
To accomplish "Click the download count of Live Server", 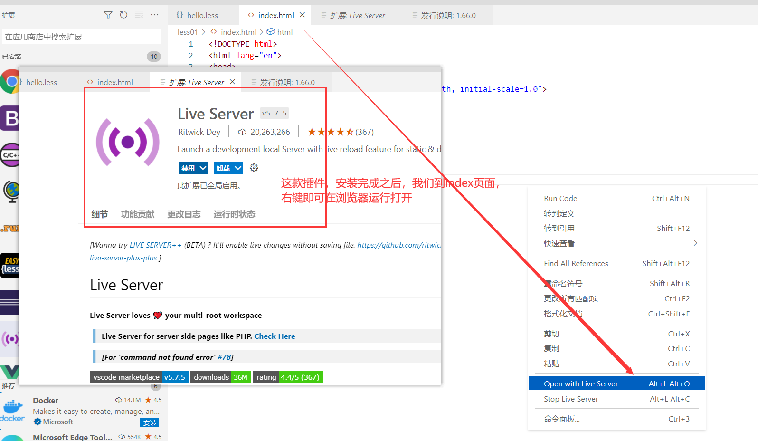I will tap(264, 132).
